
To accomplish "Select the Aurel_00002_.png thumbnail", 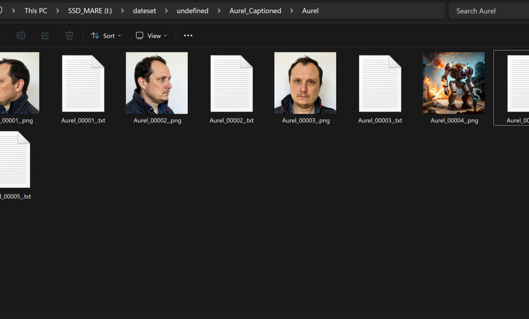I will click(x=157, y=83).
